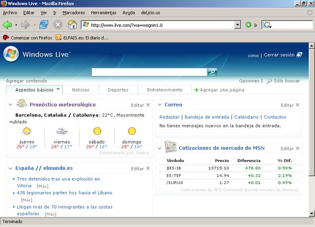The height and width of the screenshot is (227, 315).
Task: Click the Windows Live orb logo
Action: 11,54
